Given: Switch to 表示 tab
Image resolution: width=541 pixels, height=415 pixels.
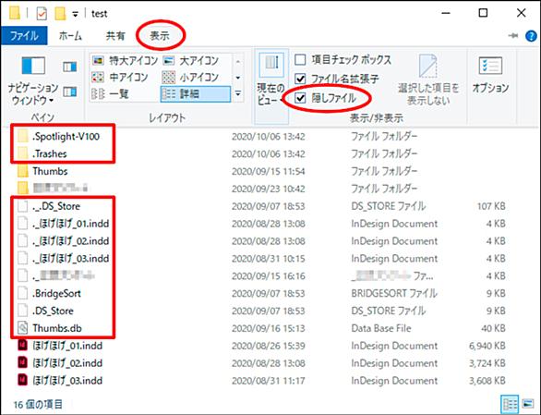Looking at the screenshot, I should tap(160, 36).
